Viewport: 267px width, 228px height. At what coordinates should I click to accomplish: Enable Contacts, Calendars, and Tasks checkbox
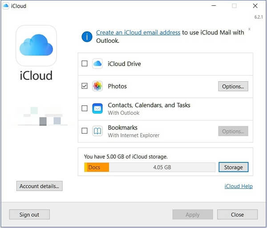point(85,108)
